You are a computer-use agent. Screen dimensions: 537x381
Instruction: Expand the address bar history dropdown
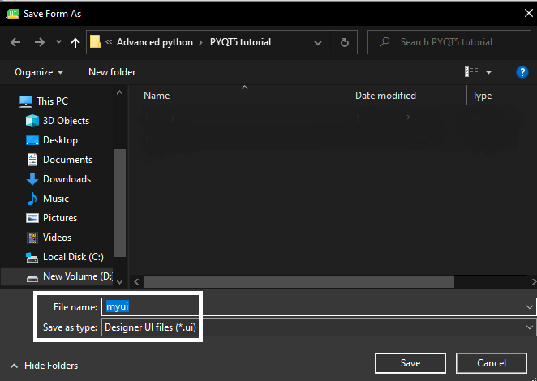[x=318, y=42]
